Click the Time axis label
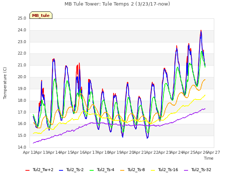236x177 pixels. click(209, 158)
